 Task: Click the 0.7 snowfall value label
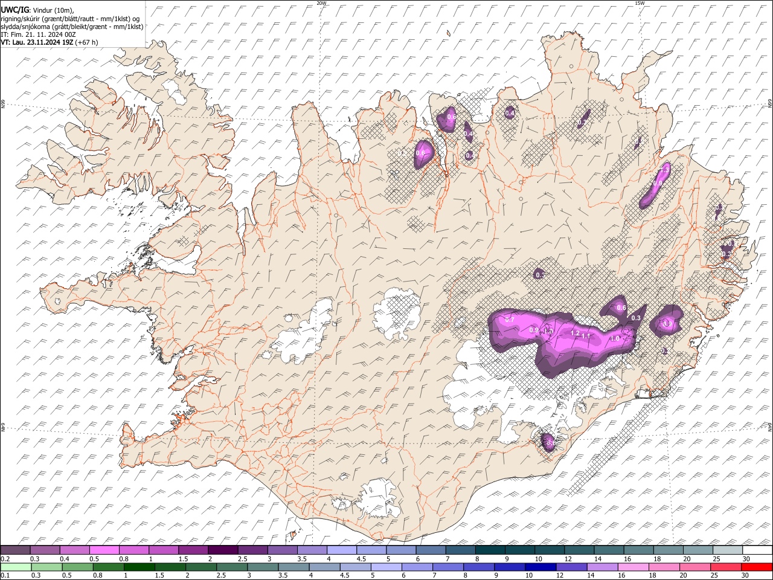click(509, 319)
